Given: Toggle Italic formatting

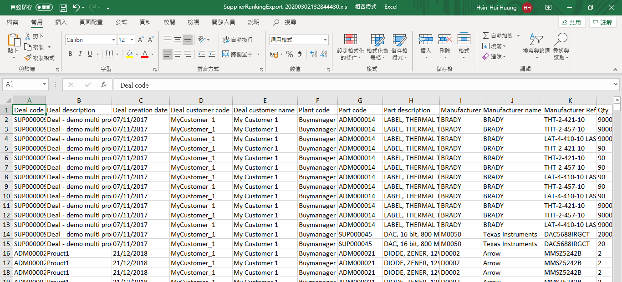Looking at the screenshot, I should [x=80, y=54].
